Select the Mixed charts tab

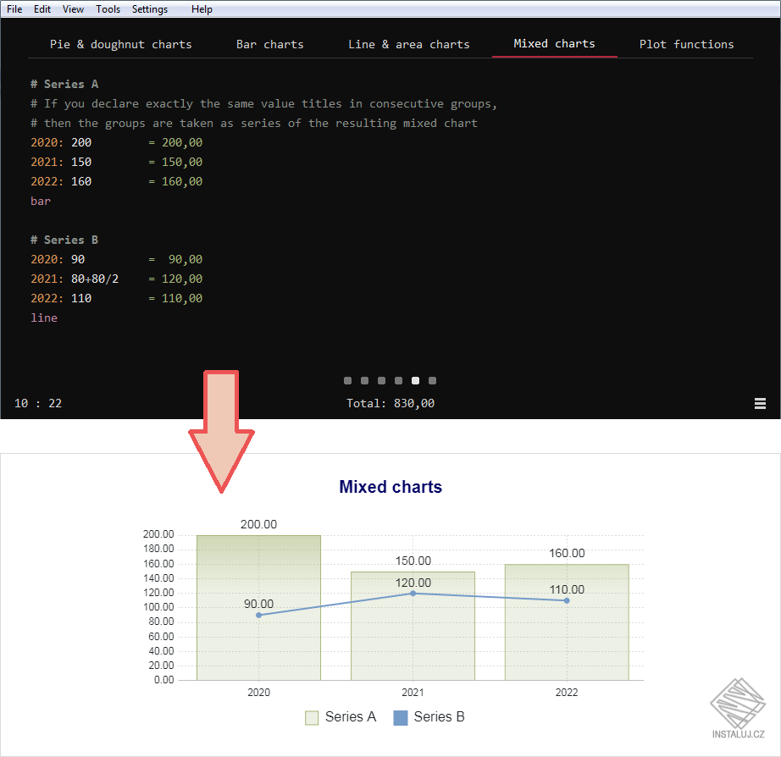click(x=554, y=44)
